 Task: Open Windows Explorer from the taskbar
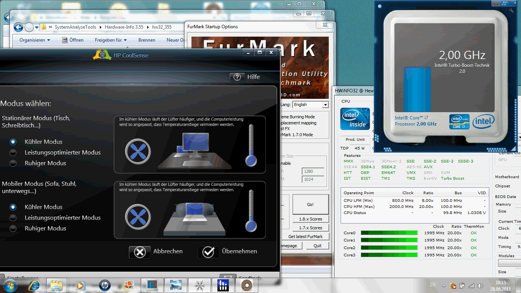click(x=56, y=285)
